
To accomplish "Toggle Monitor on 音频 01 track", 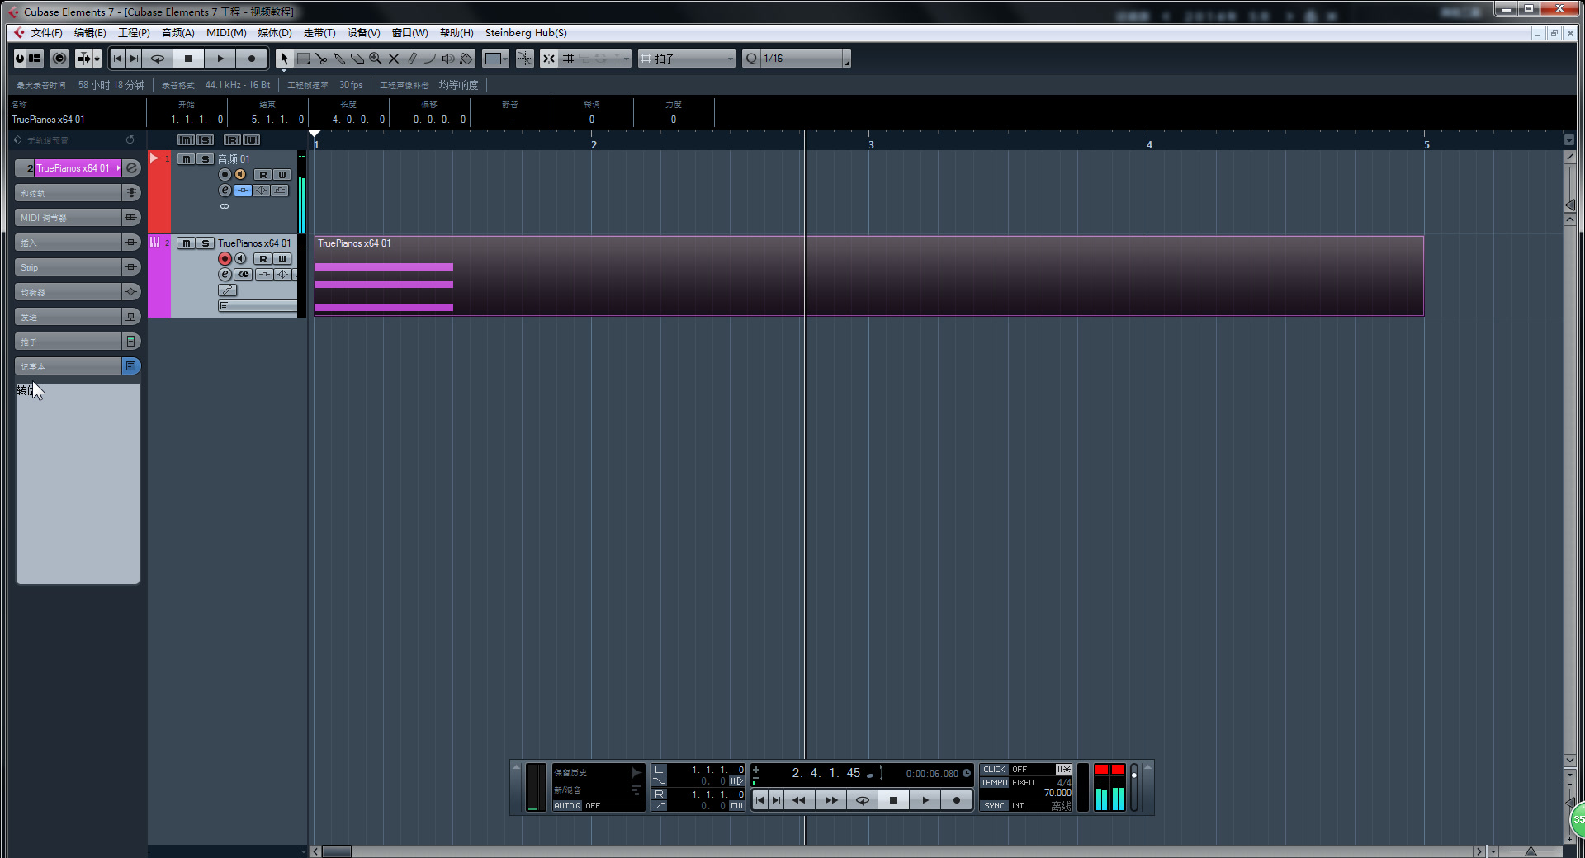I will pos(240,175).
